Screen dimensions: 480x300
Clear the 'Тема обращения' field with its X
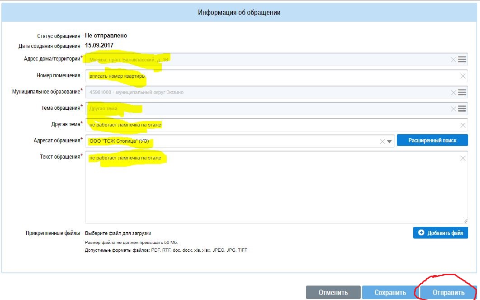pyautogui.click(x=453, y=108)
